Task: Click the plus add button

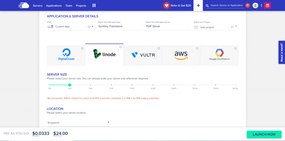Action: [x=198, y=6]
